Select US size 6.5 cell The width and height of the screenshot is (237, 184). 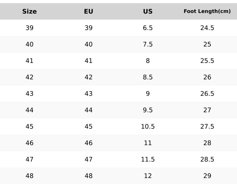[148, 28]
